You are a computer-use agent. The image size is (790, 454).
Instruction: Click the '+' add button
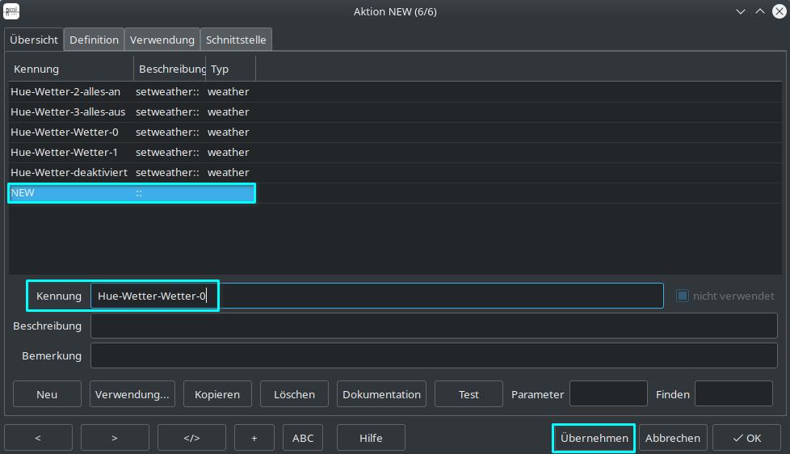(x=254, y=438)
